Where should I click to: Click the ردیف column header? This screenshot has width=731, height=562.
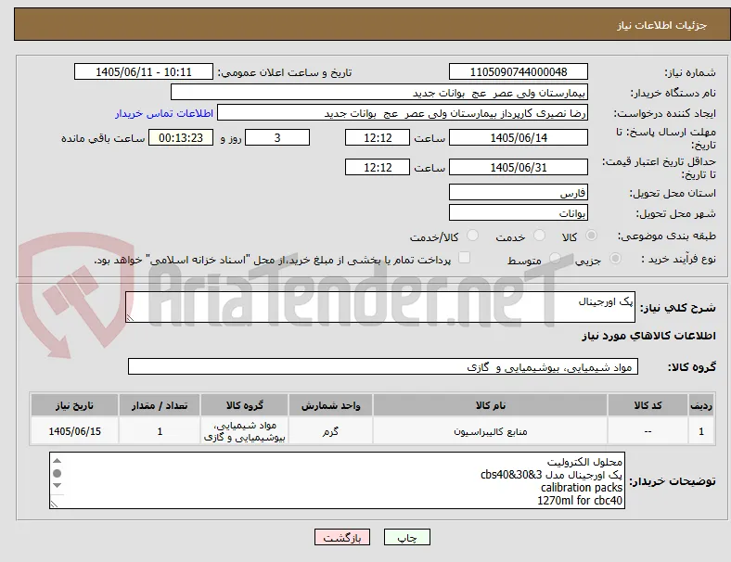tap(700, 405)
